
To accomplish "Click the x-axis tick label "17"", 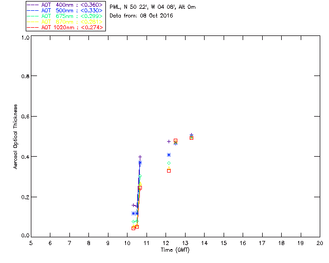I will point(262,243).
